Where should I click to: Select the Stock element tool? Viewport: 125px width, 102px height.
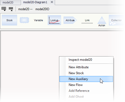(x=9, y=20)
